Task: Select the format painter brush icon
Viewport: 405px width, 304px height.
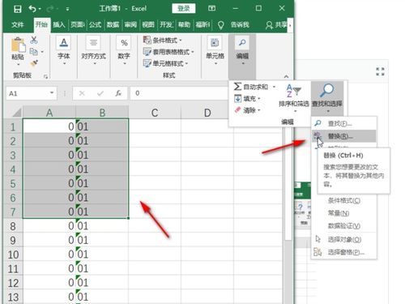Action: pos(34,63)
